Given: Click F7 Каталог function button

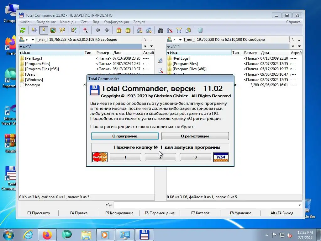Looking at the screenshot, I should [x=200, y=213].
